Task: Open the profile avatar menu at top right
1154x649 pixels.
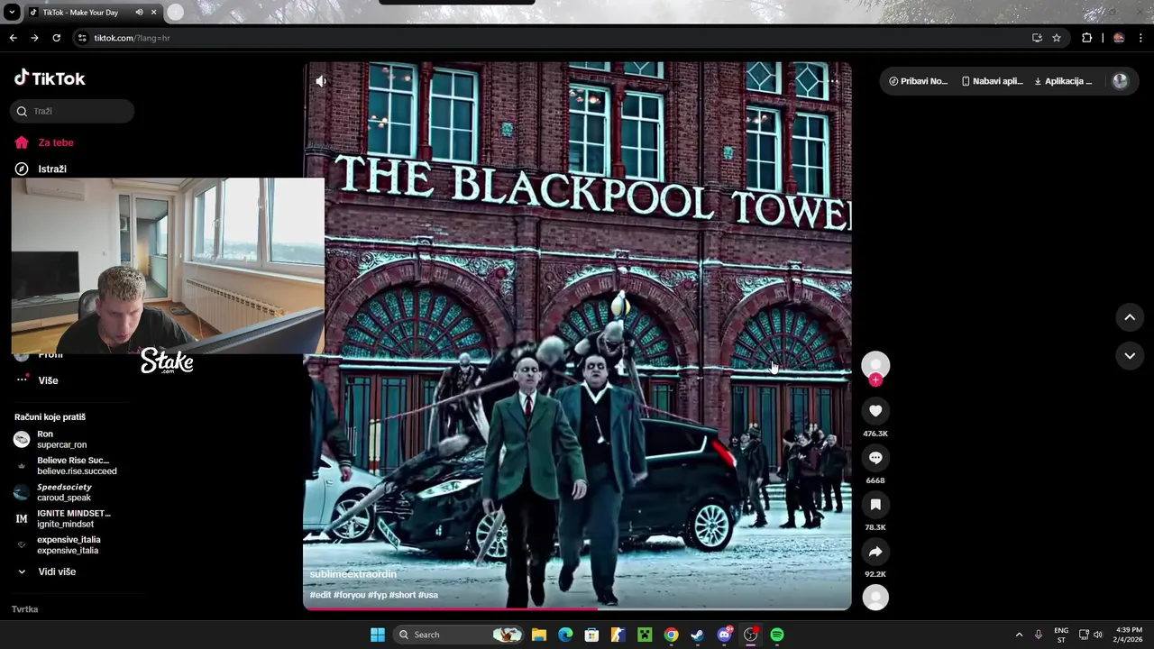Action: coord(1120,81)
